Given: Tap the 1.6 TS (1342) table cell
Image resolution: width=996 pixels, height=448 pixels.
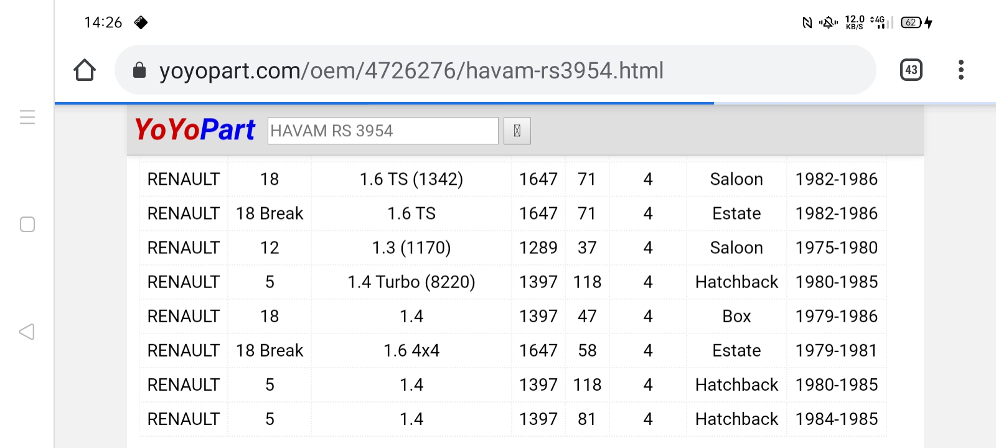Looking at the screenshot, I should point(411,179).
